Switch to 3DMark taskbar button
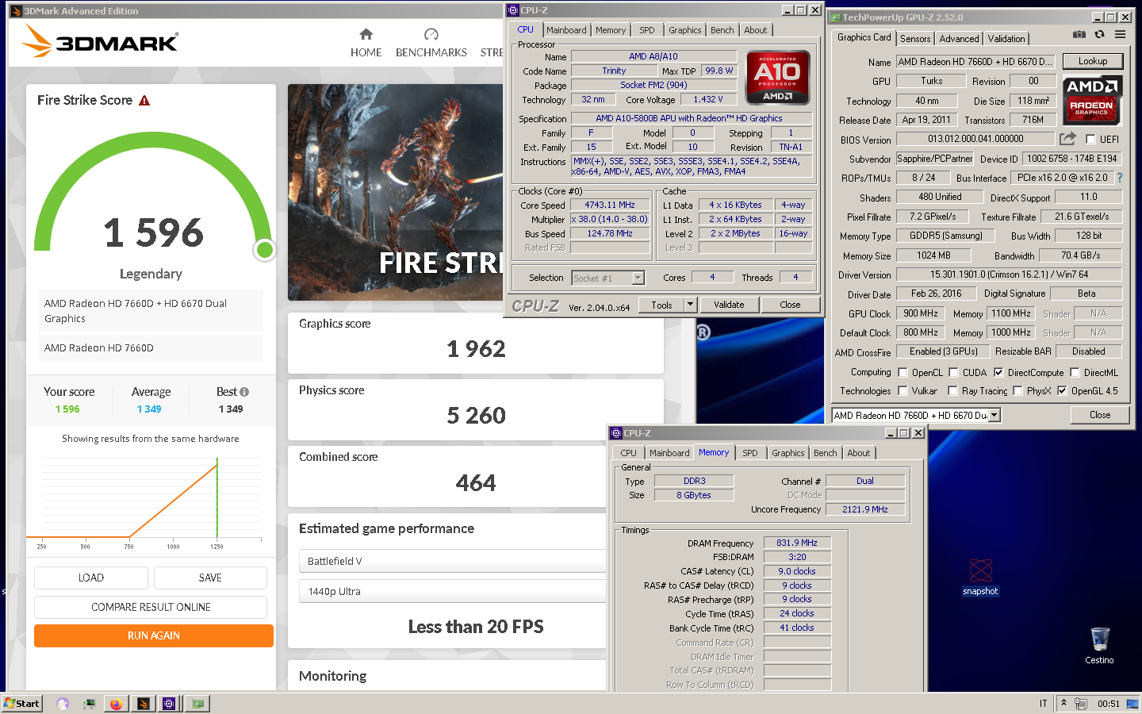Screen dimensions: 1142x714 pos(143,704)
